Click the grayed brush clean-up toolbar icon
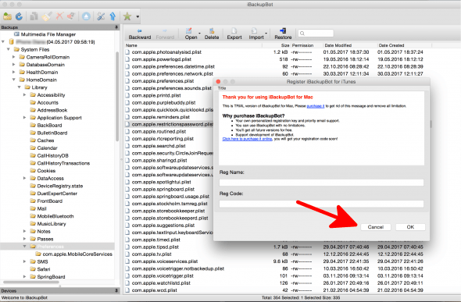 47,16
